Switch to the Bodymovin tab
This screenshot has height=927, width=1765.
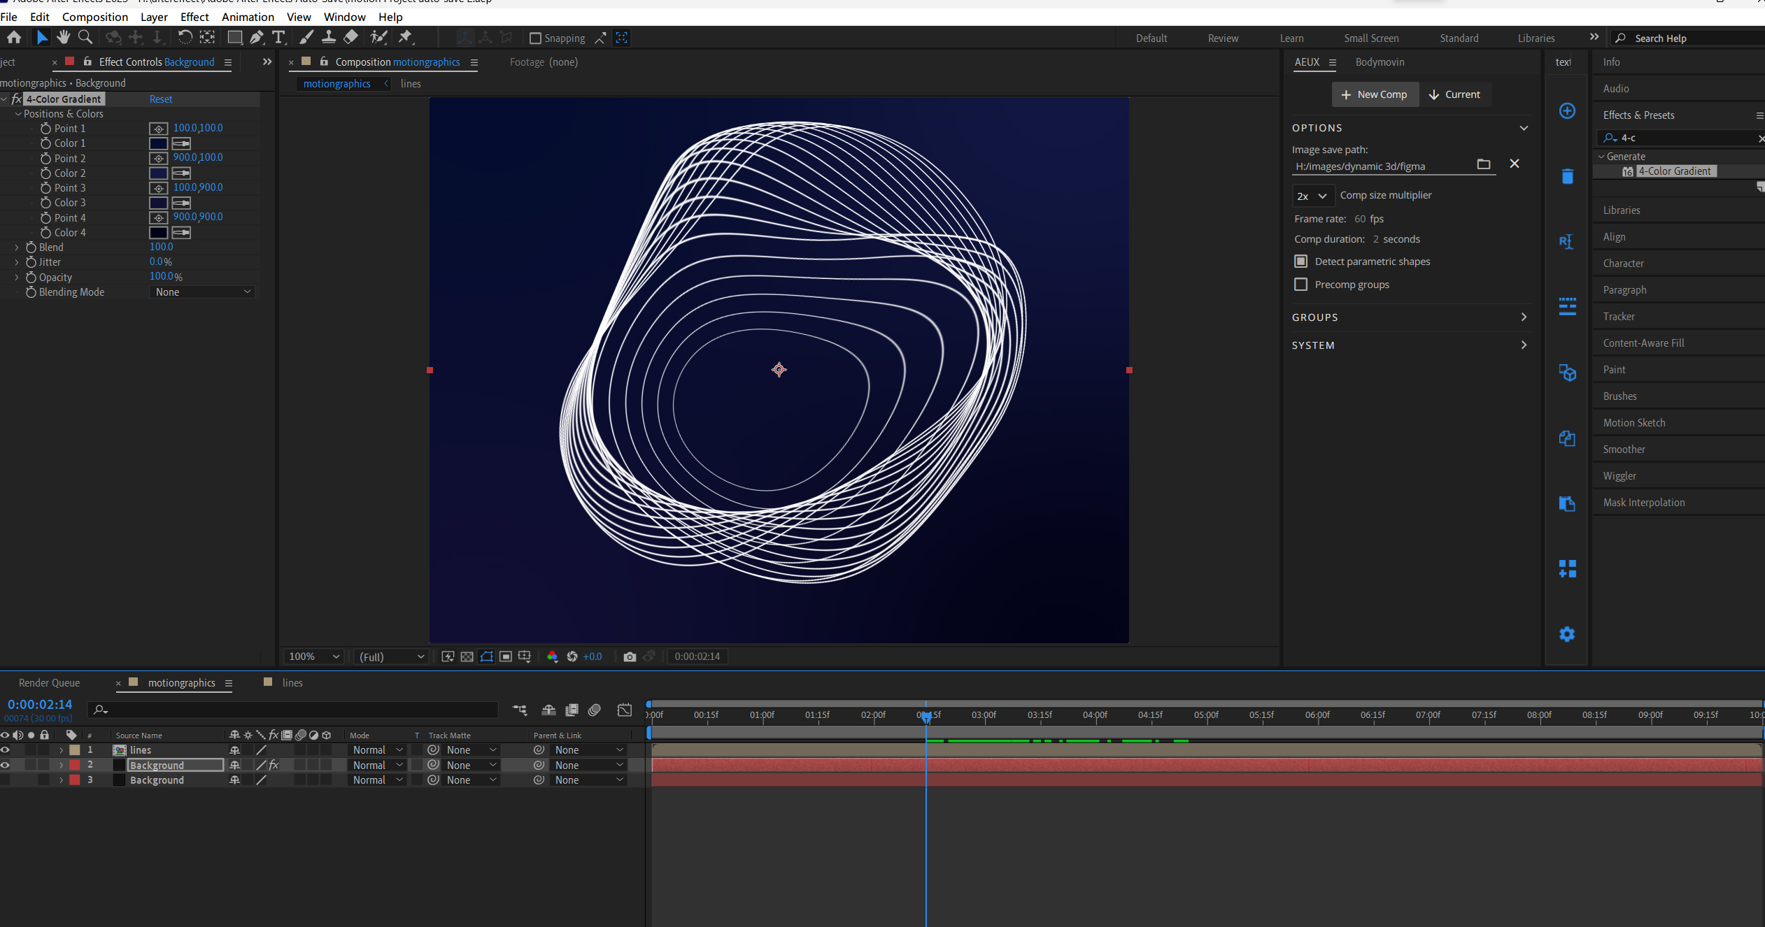[x=1380, y=62]
